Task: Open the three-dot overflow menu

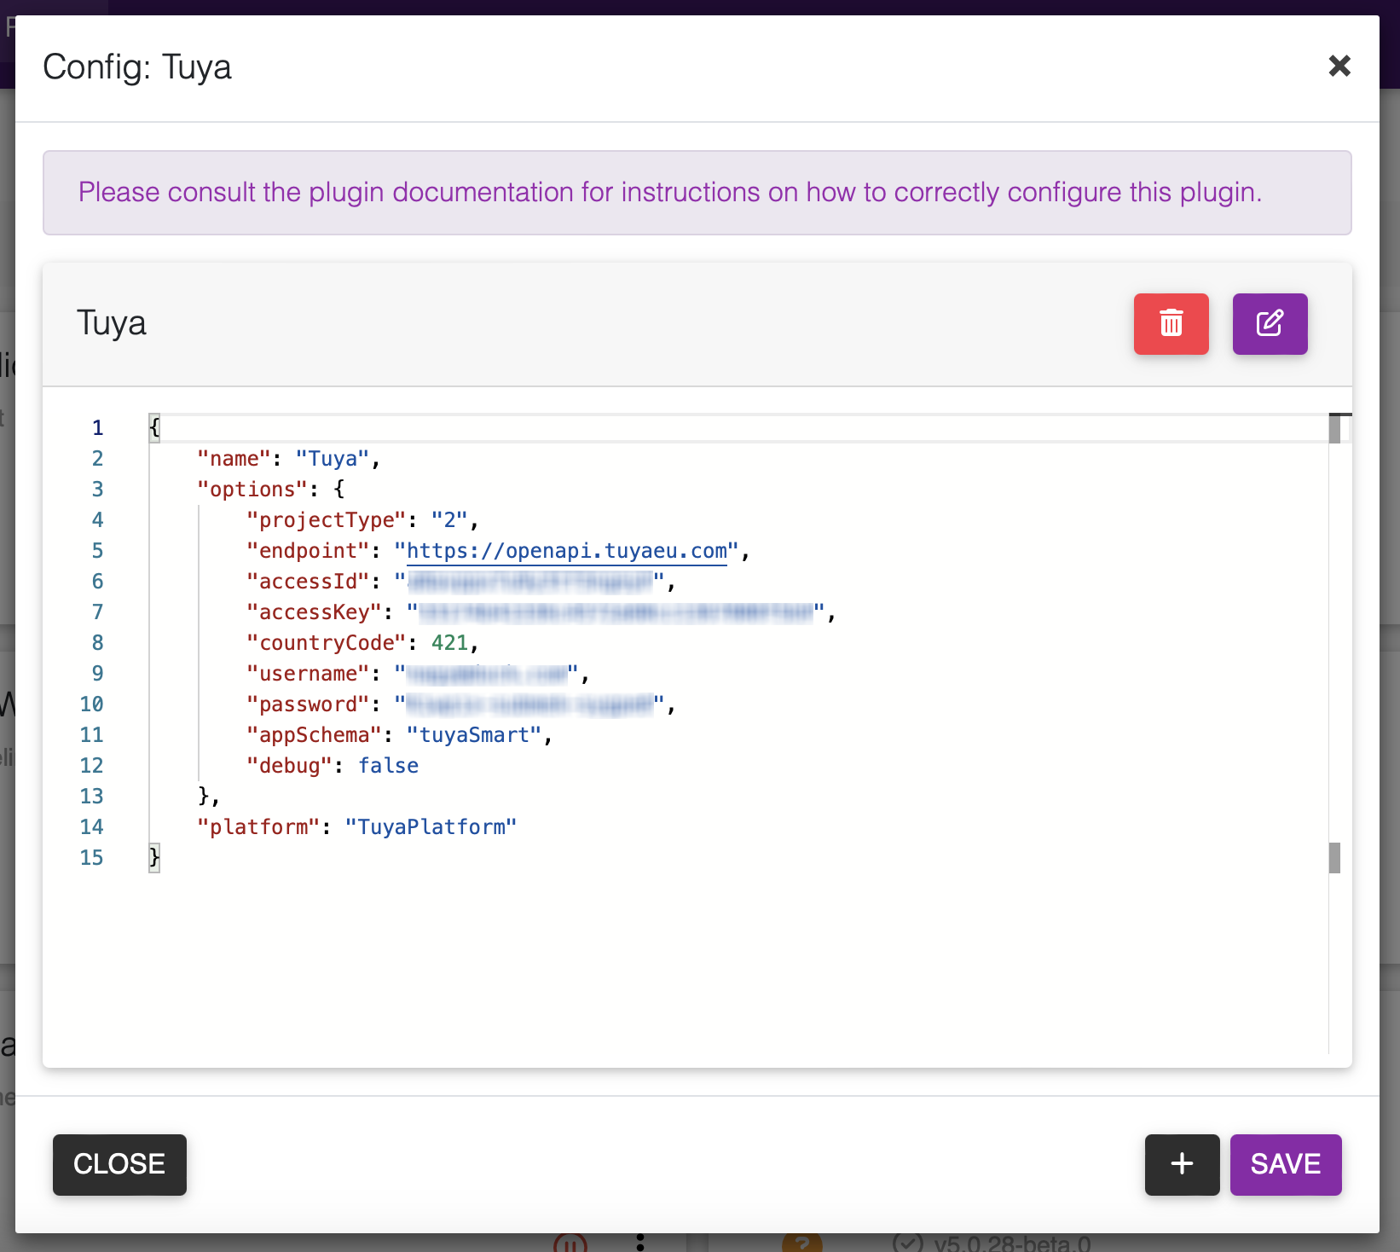Action: (x=640, y=1243)
